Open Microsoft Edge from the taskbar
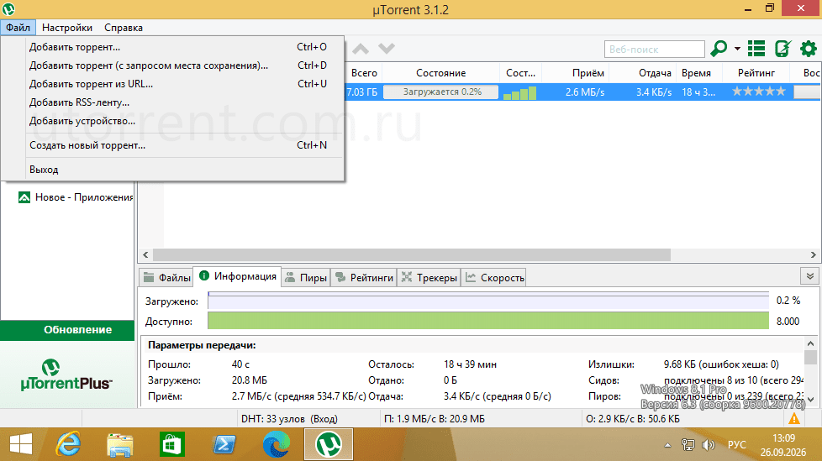This screenshot has width=822, height=461. [277, 444]
